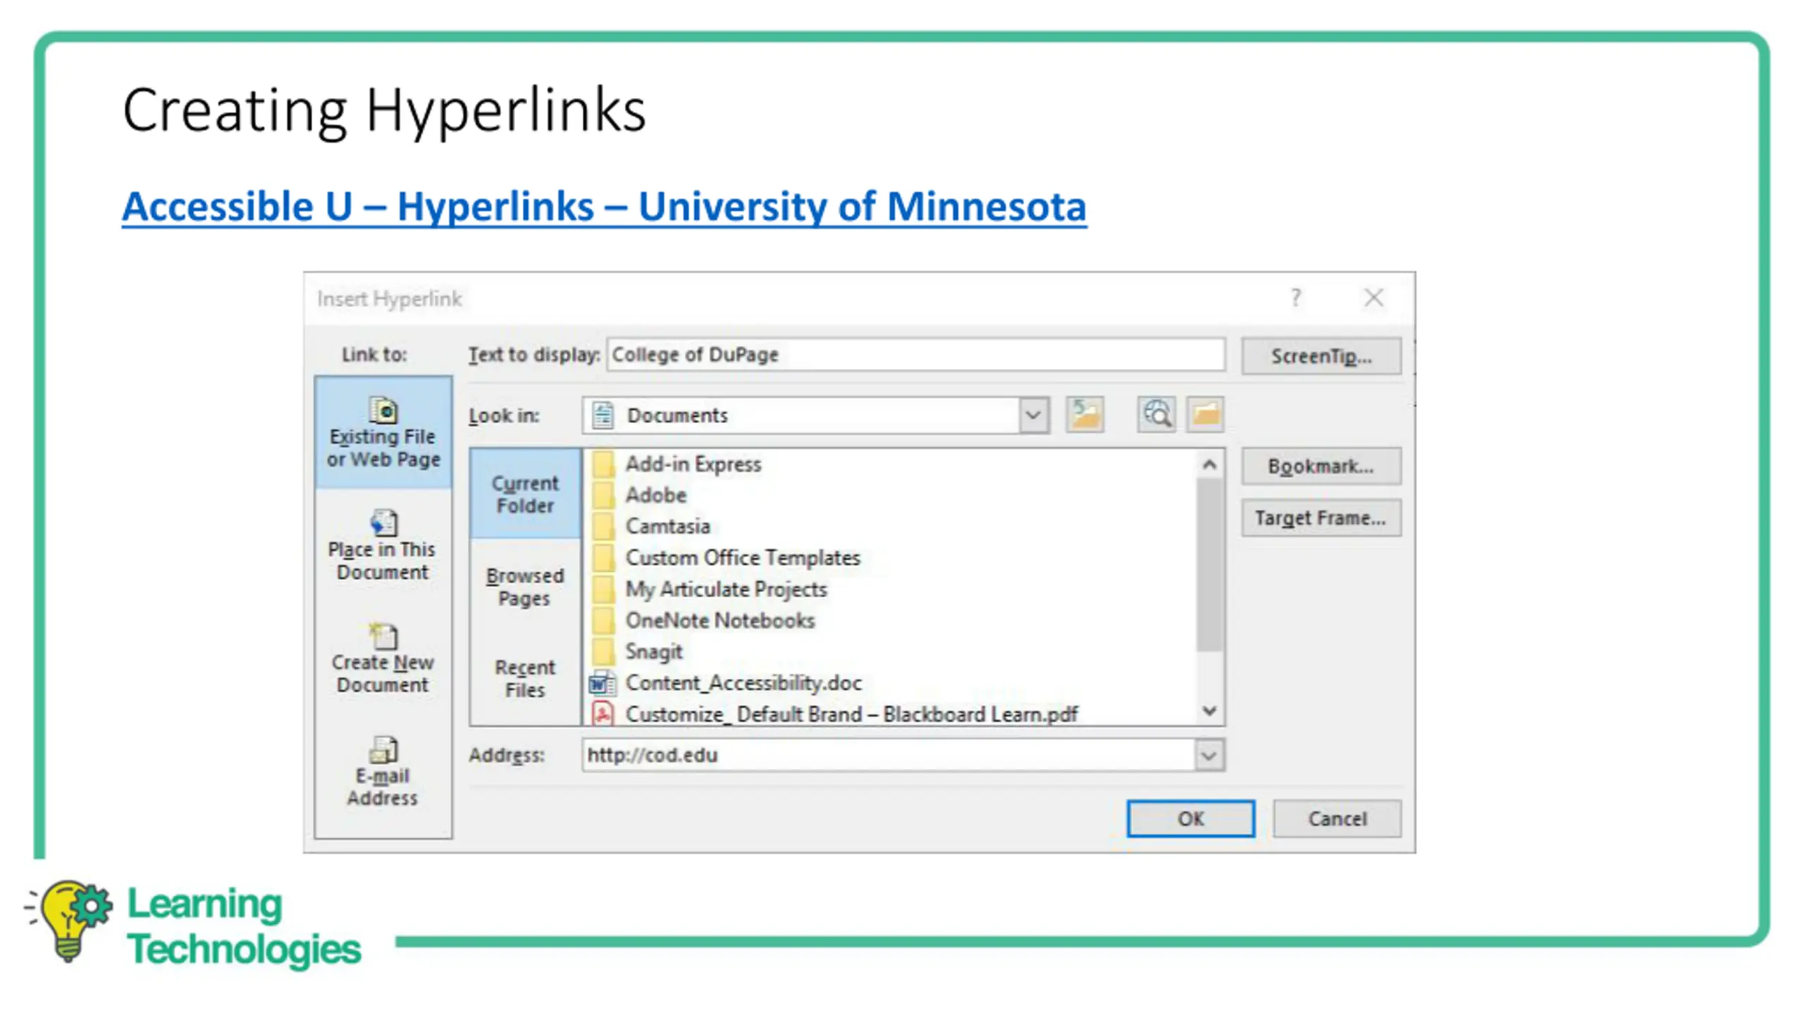1804x1014 pixels.
Task: Click the Learning Technologies lightbulb logo
Action: coord(69,920)
